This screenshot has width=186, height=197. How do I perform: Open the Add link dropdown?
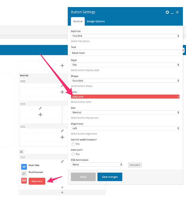tap(125, 36)
